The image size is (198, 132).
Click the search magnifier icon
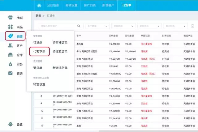(78, 26)
